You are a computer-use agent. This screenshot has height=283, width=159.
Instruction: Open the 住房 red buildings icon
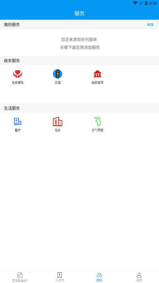58,121
